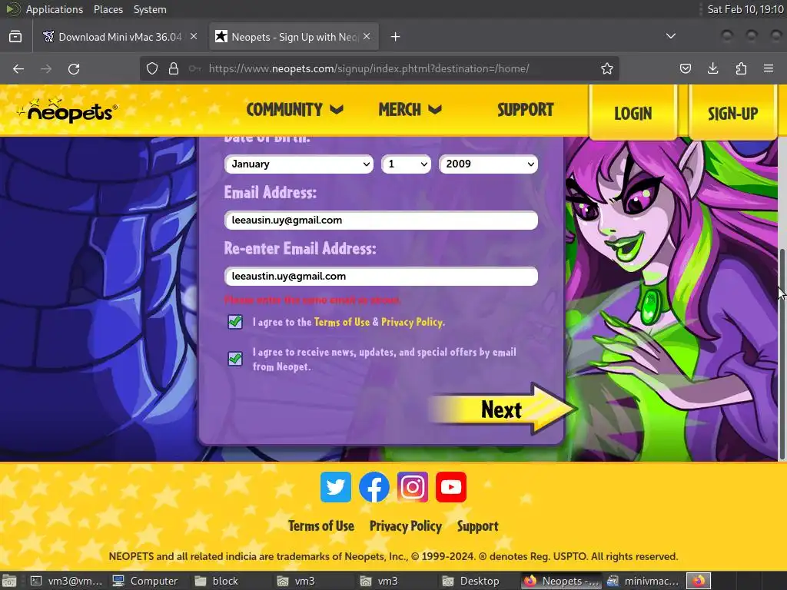Viewport: 787px width, 590px height.
Task: Switch to Download Mini vMac tab
Action: pyautogui.click(x=120, y=37)
